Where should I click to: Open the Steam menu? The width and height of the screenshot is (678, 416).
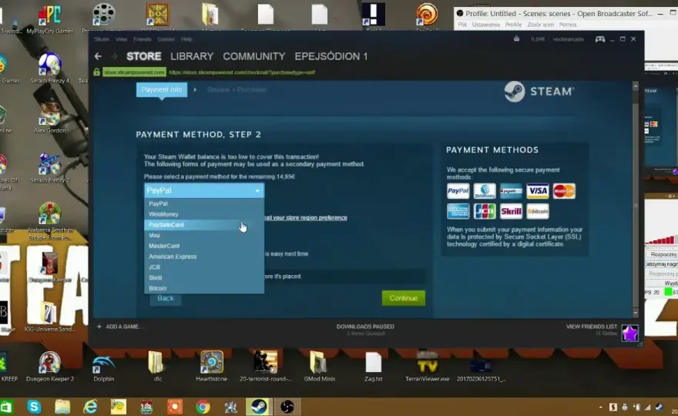pyautogui.click(x=102, y=39)
